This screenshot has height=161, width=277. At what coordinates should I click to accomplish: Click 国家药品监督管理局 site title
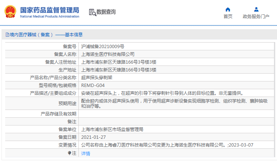click(50, 10)
